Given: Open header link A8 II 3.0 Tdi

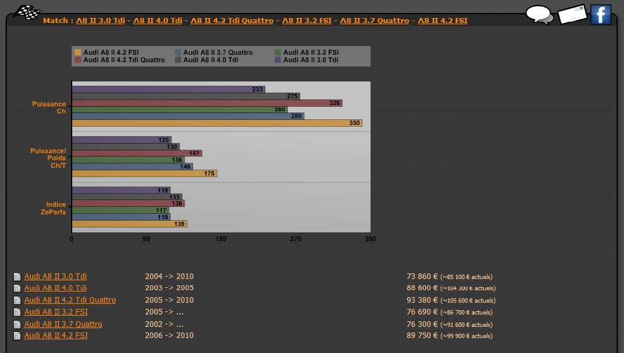Looking at the screenshot, I should [x=100, y=21].
